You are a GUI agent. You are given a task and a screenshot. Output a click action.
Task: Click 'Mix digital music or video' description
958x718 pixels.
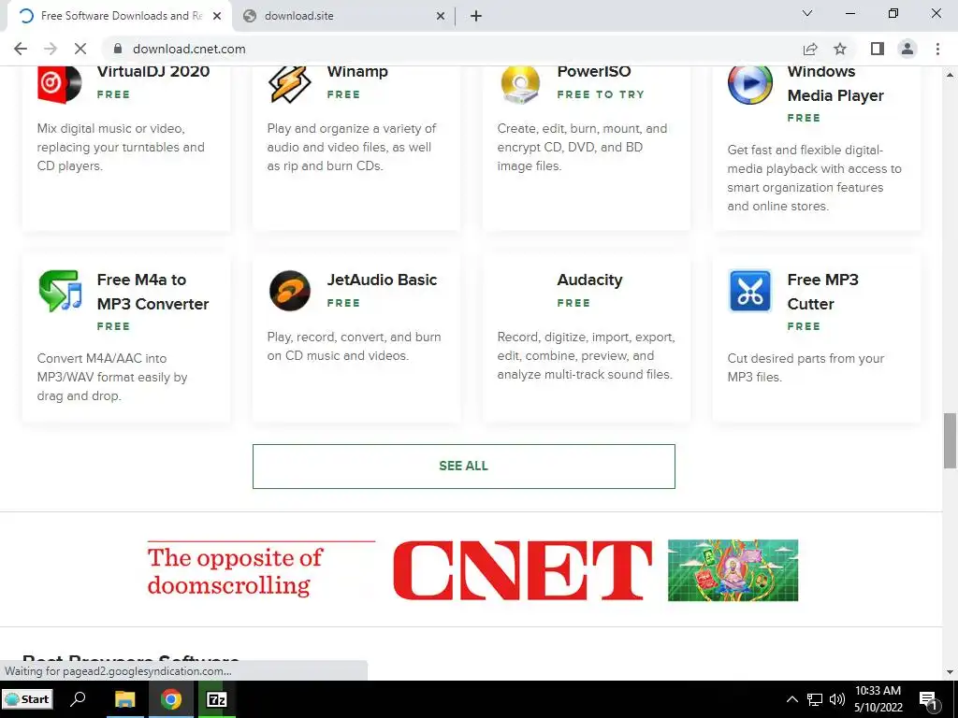click(121, 147)
